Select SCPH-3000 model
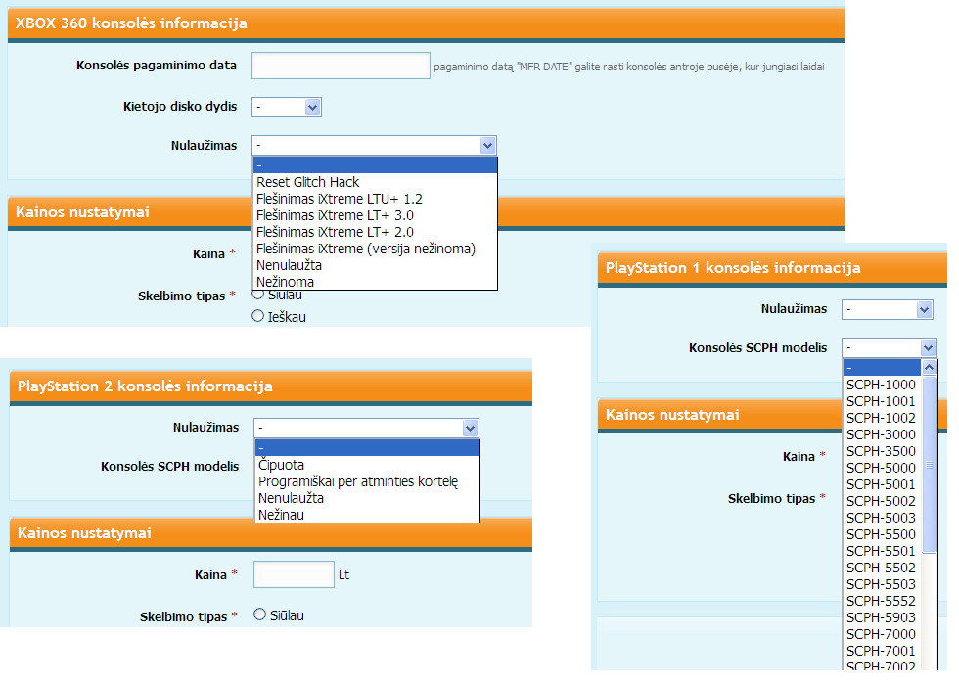 [x=882, y=434]
